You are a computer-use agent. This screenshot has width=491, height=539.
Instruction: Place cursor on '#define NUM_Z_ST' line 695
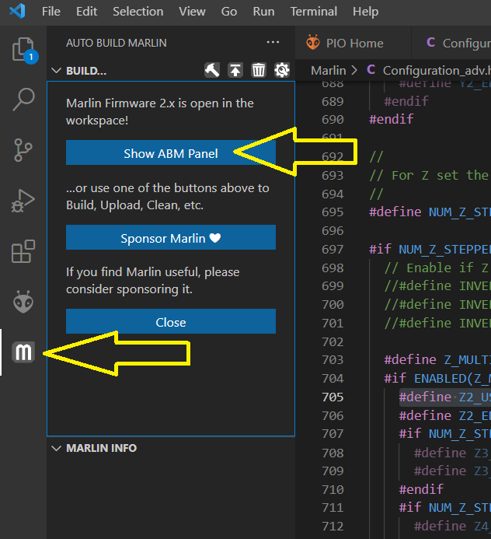[430, 212]
